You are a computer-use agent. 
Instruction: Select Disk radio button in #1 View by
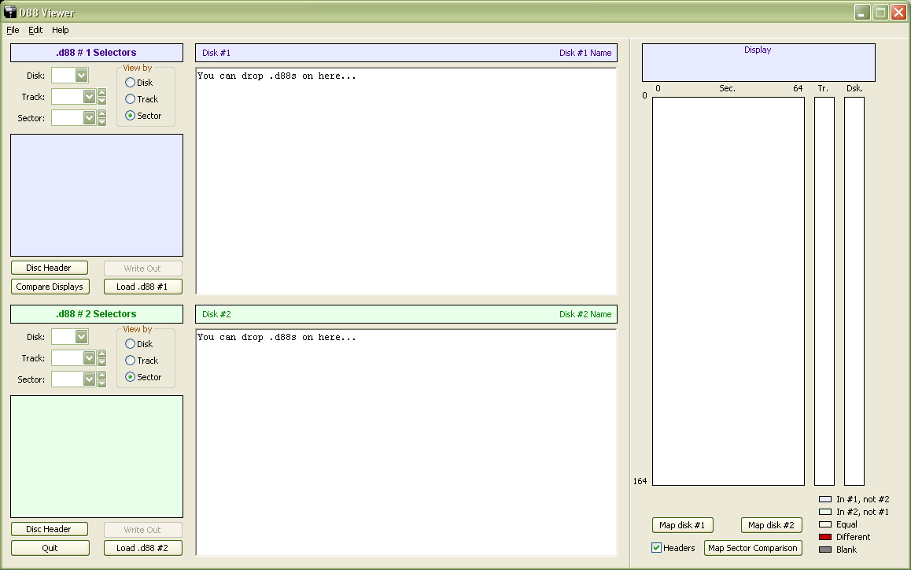point(131,83)
